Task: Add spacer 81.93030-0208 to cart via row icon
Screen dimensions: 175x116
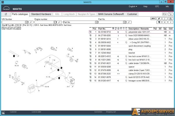Action: click(90, 67)
